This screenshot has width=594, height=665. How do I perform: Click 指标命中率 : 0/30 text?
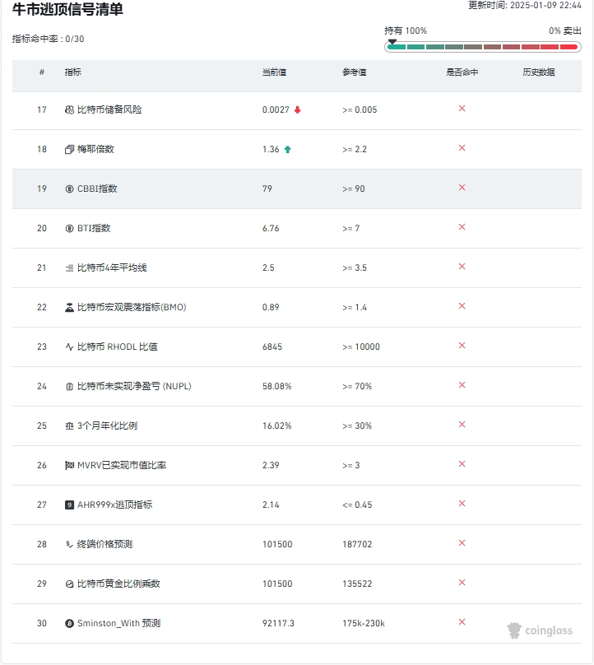point(49,39)
